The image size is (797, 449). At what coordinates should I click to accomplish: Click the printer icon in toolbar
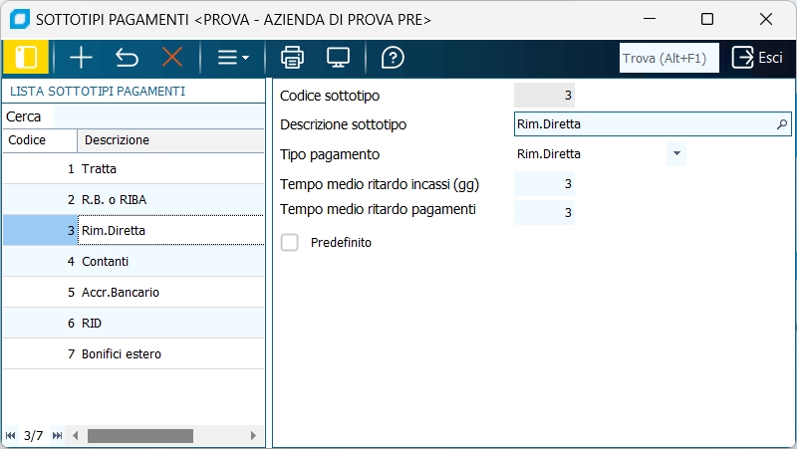pyautogui.click(x=292, y=58)
